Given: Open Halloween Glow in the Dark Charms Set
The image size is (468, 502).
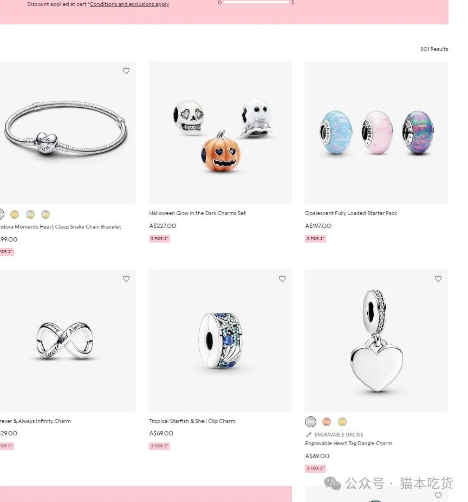Looking at the screenshot, I should point(197,213).
